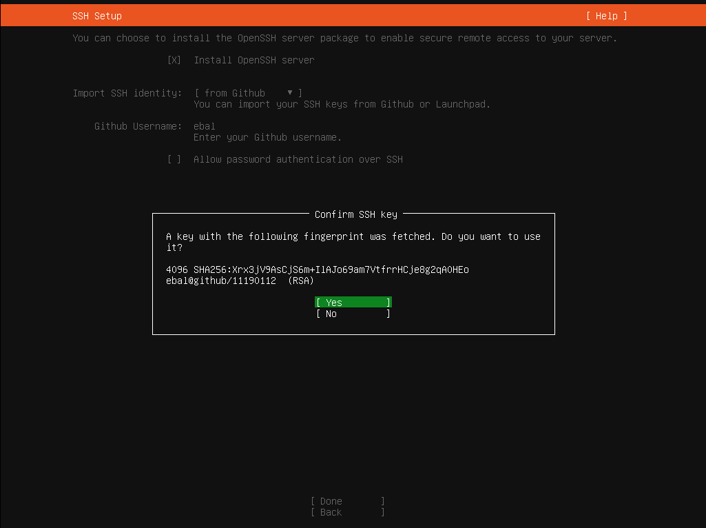Expand the 'from Github' selector arrow

coord(290,92)
